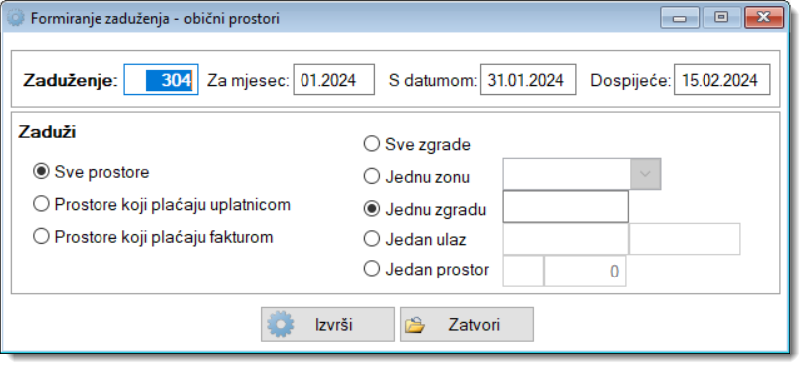Click the Zaduženje number field

161,80
